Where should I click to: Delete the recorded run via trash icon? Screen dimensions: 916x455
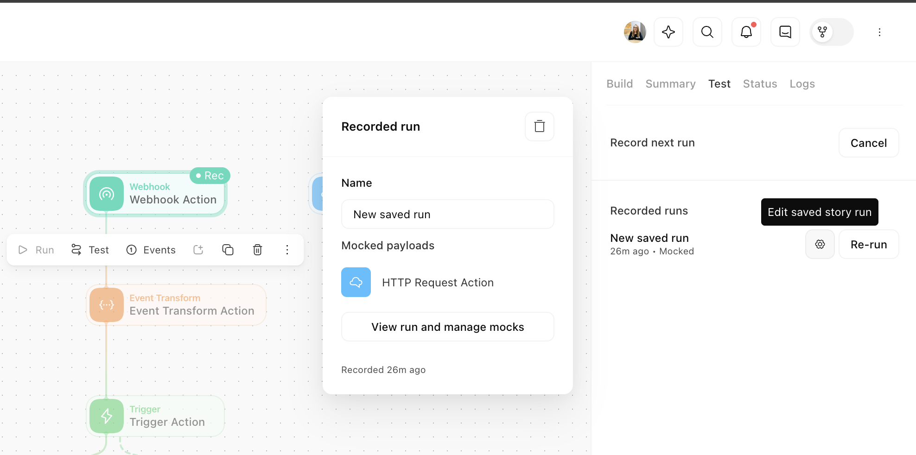(x=539, y=126)
